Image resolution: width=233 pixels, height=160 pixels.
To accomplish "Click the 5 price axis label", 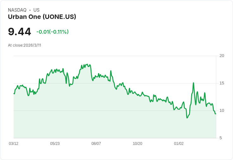I will tap(221, 138).
